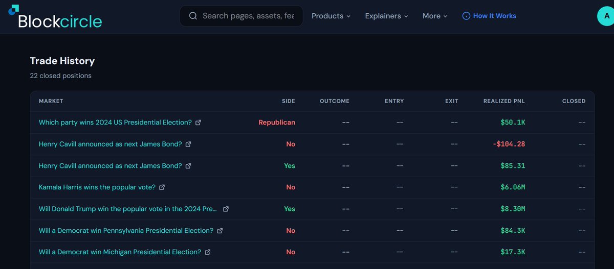
Task: Click the REALIZED PNL column header
Action: coord(504,101)
